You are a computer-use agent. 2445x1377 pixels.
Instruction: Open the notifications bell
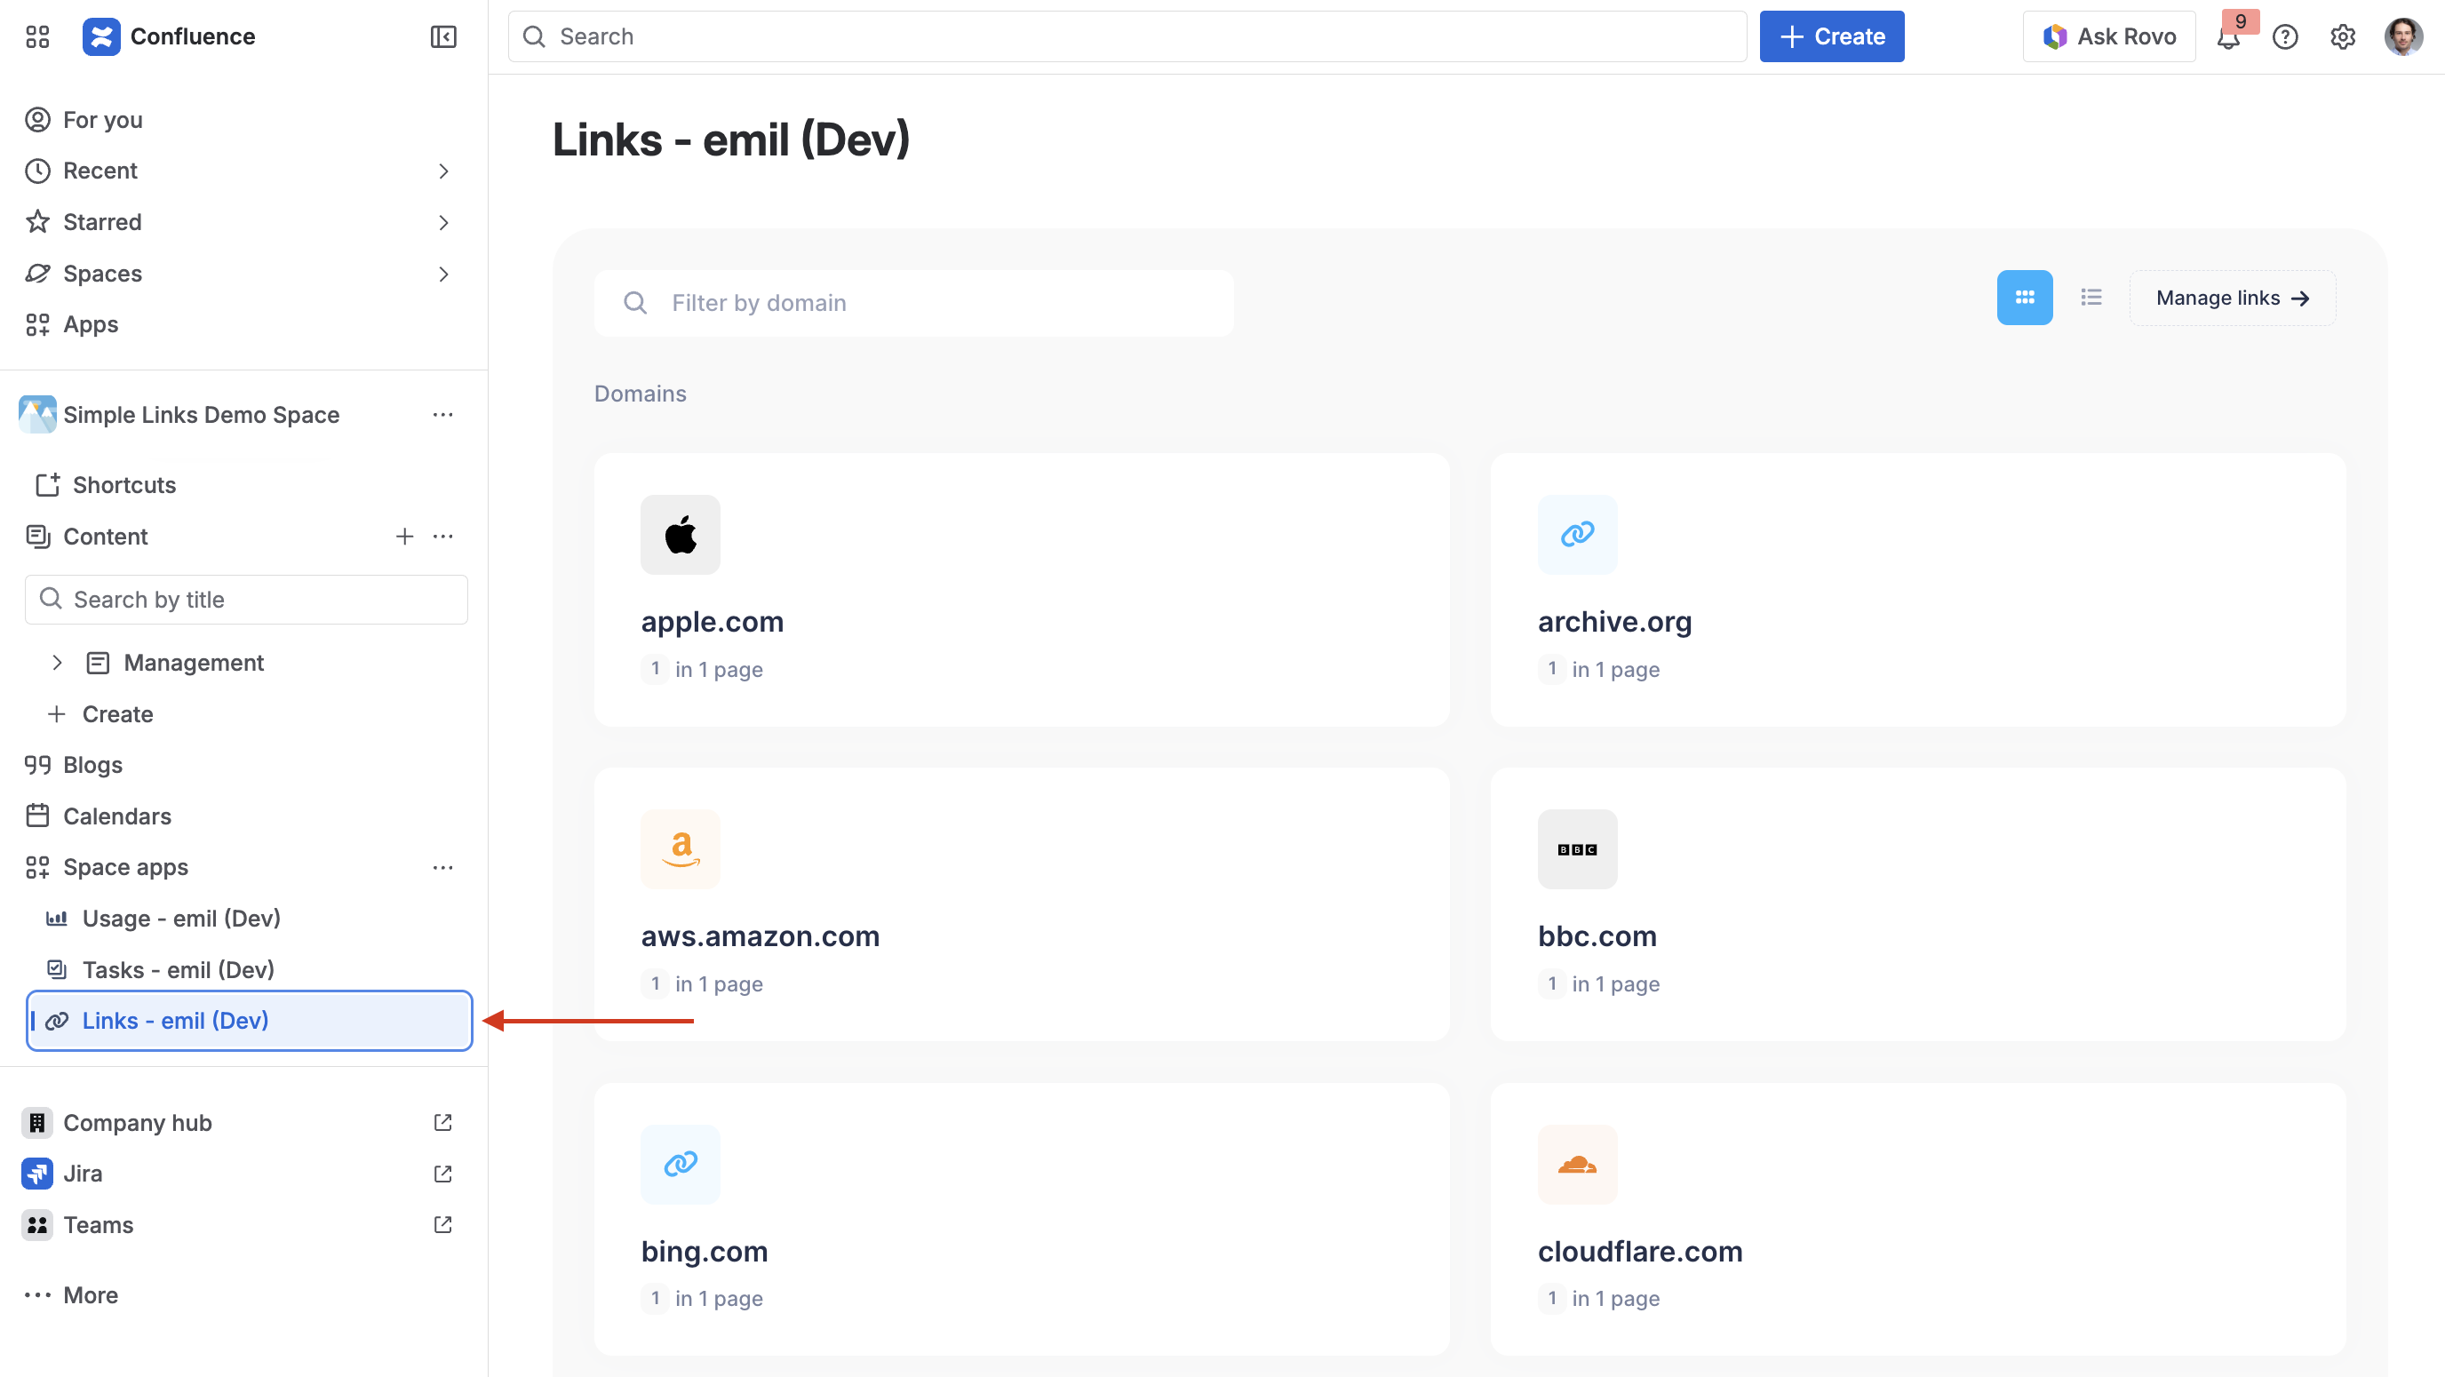pyautogui.click(x=2227, y=37)
